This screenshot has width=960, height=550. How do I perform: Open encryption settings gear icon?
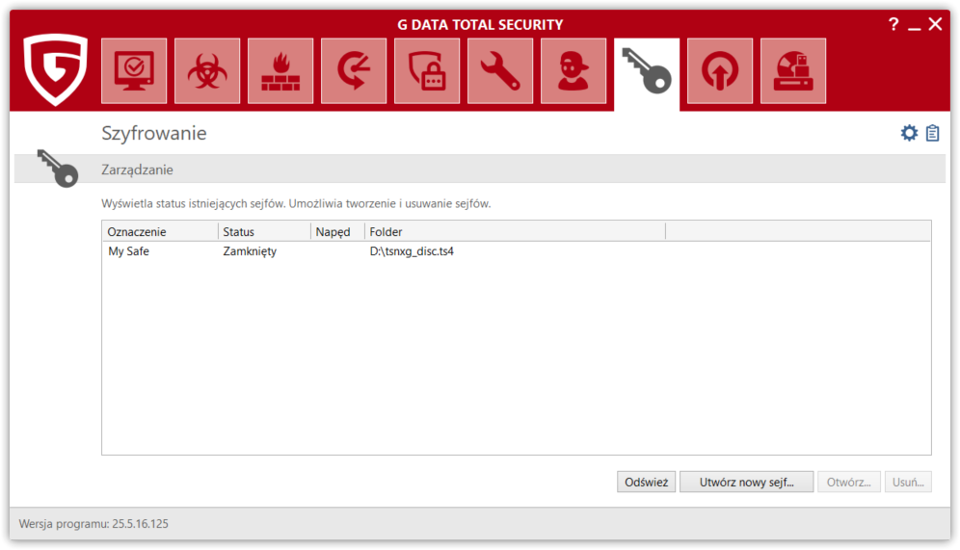[x=909, y=133]
